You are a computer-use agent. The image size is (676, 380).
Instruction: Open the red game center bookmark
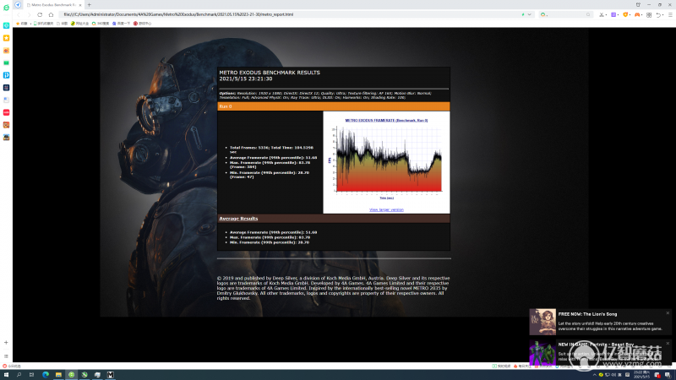point(142,24)
